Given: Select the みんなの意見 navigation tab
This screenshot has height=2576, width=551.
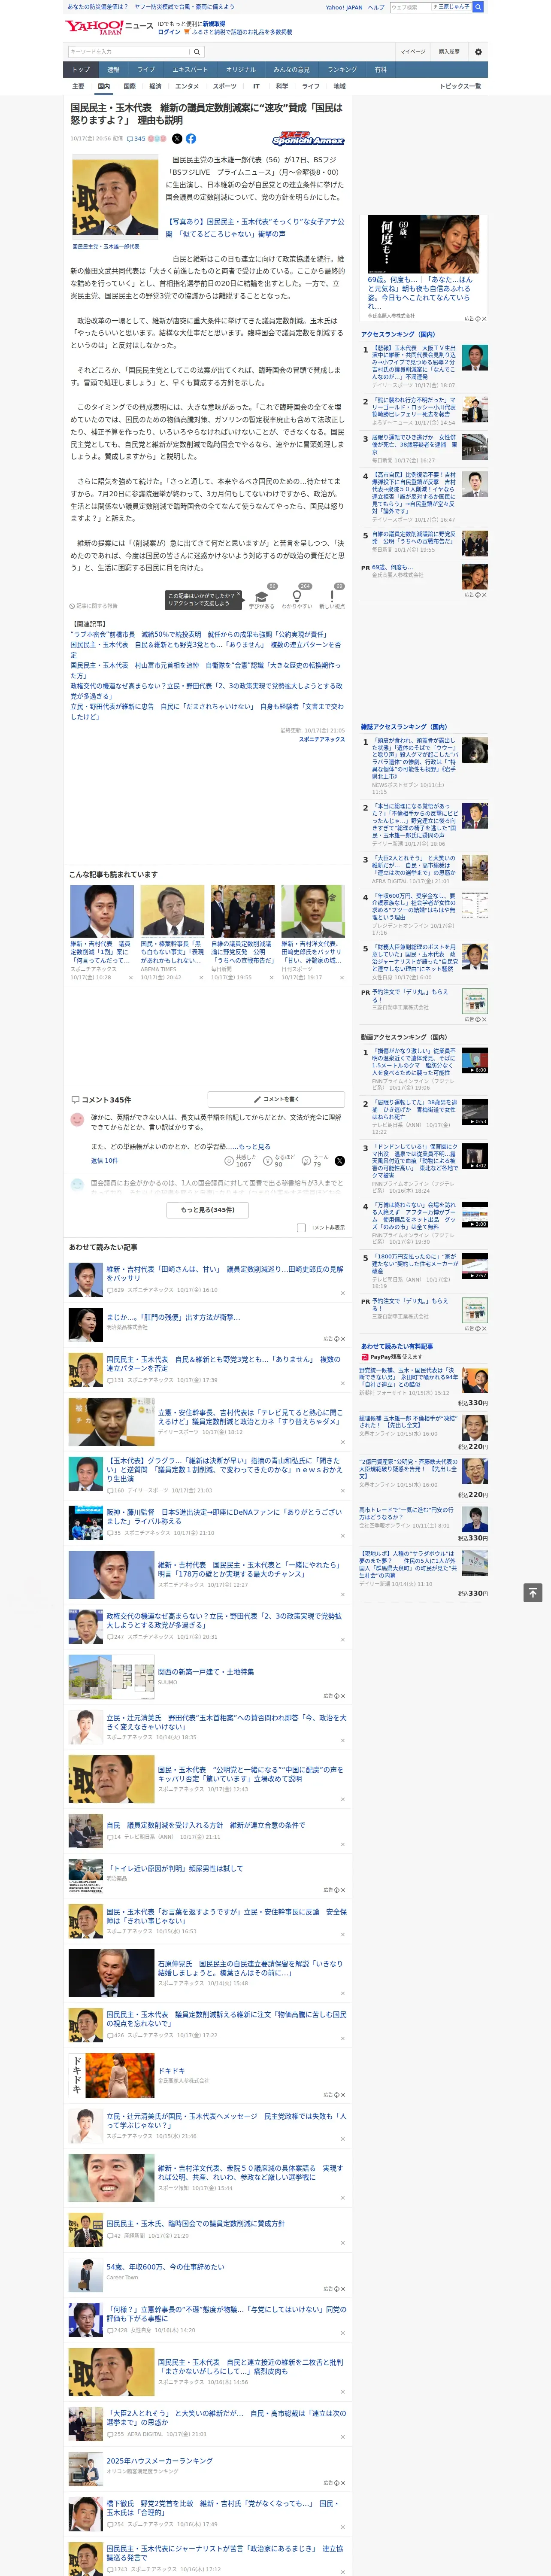Looking at the screenshot, I should [x=291, y=70].
